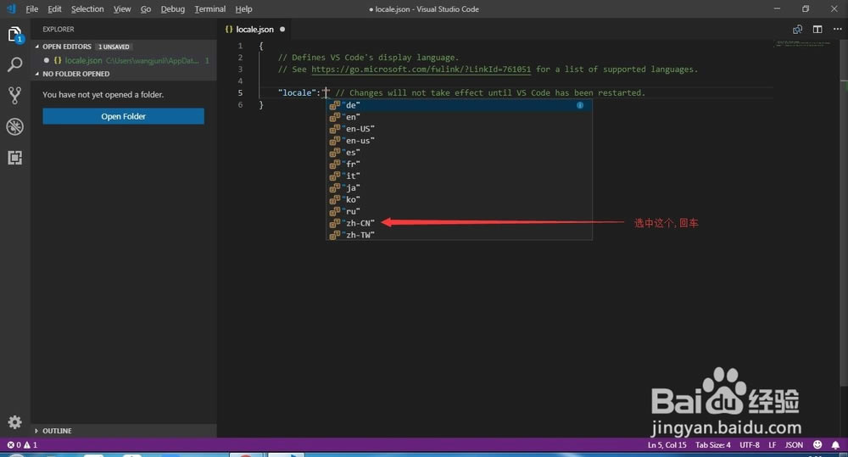The height and width of the screenshot is (457, 848).
Task: Click Open Changes icon in editor toolbar
Action: 797,29
